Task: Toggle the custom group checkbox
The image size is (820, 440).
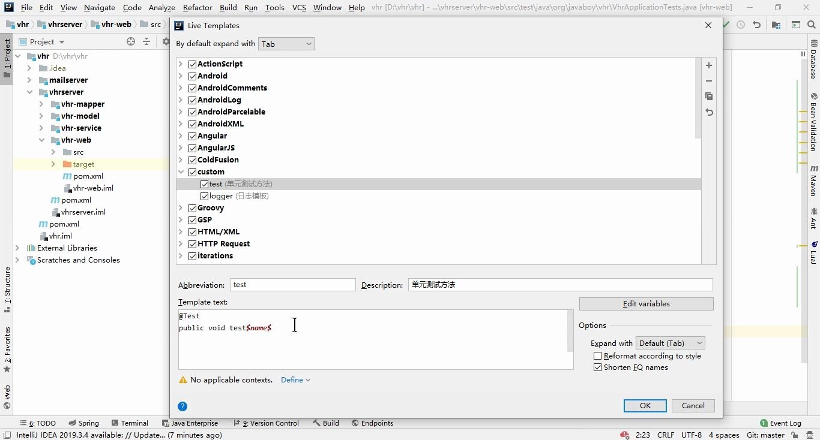Action: point(193,172)
